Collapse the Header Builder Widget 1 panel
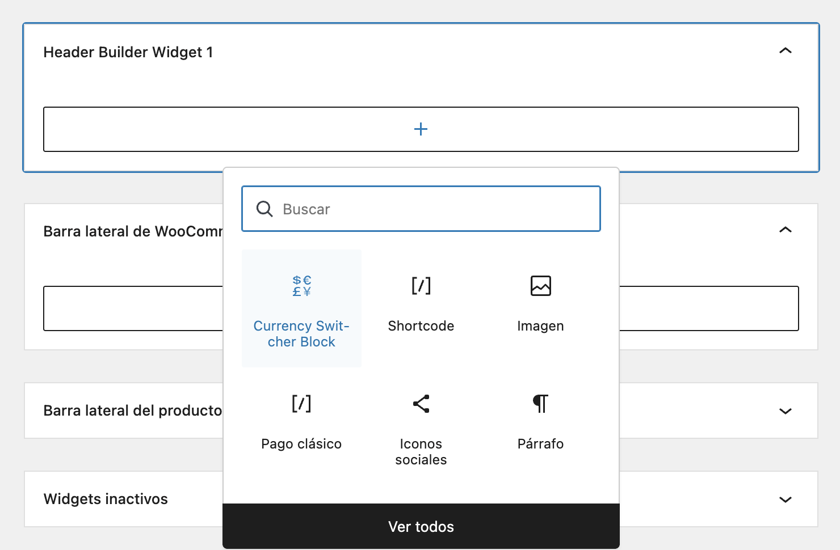840x550 pixels. click(786, 51)
